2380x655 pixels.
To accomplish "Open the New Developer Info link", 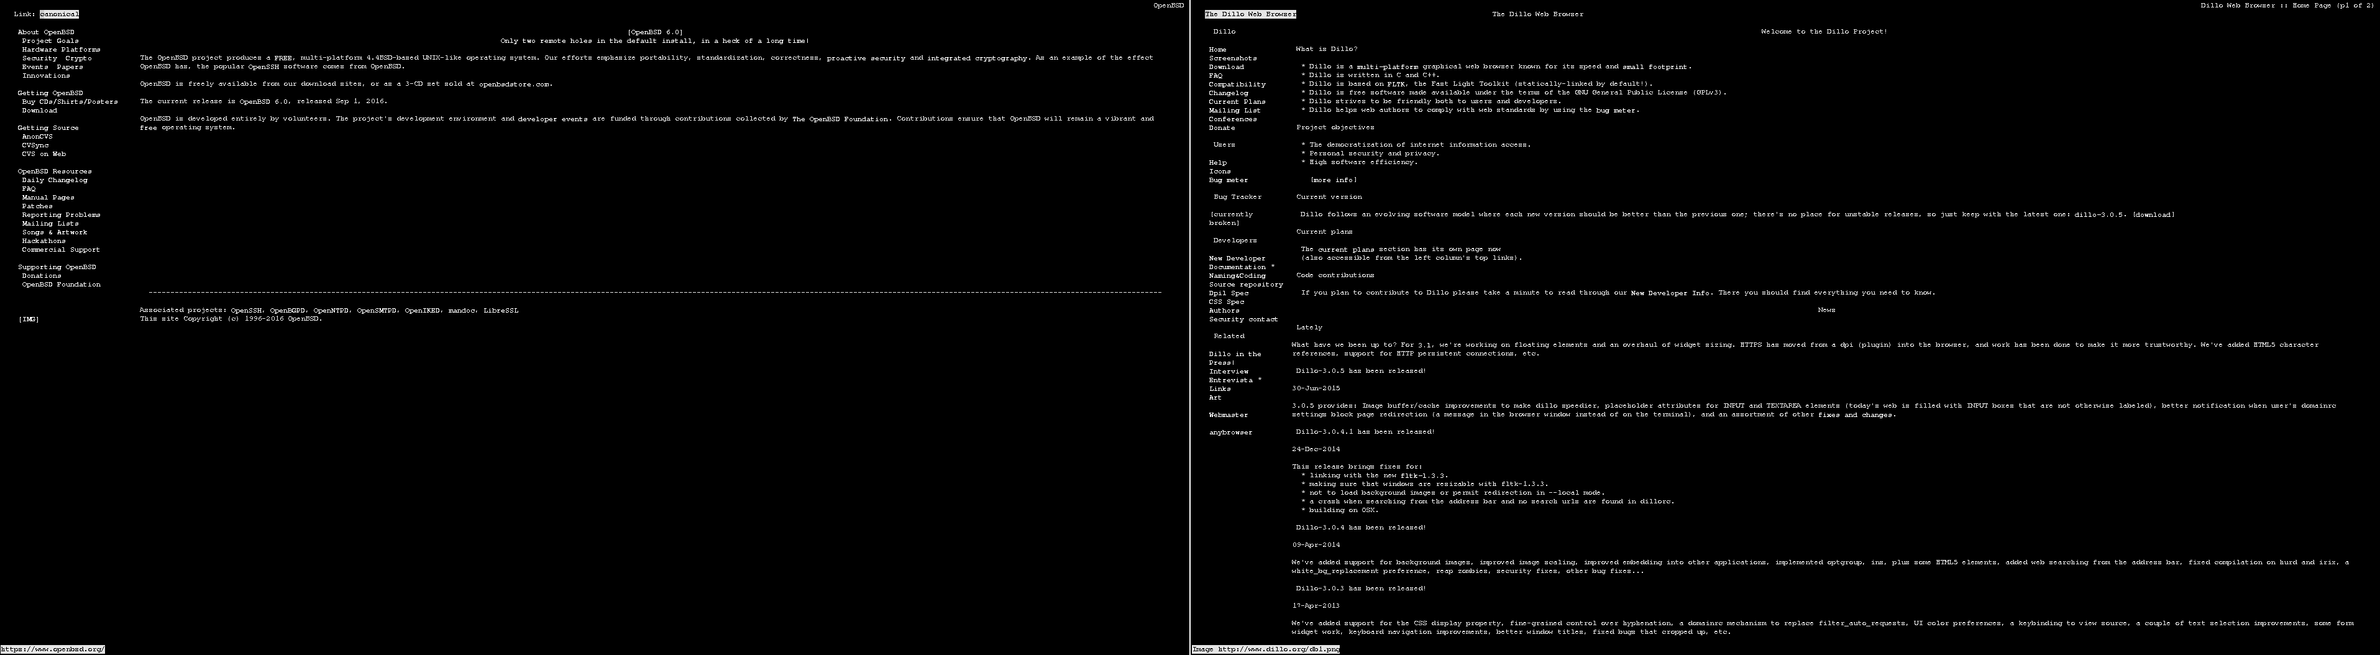I will point(1670,294).
